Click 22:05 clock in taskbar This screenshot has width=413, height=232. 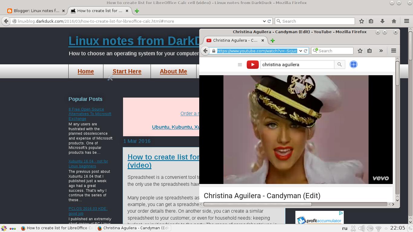(398, 228)
